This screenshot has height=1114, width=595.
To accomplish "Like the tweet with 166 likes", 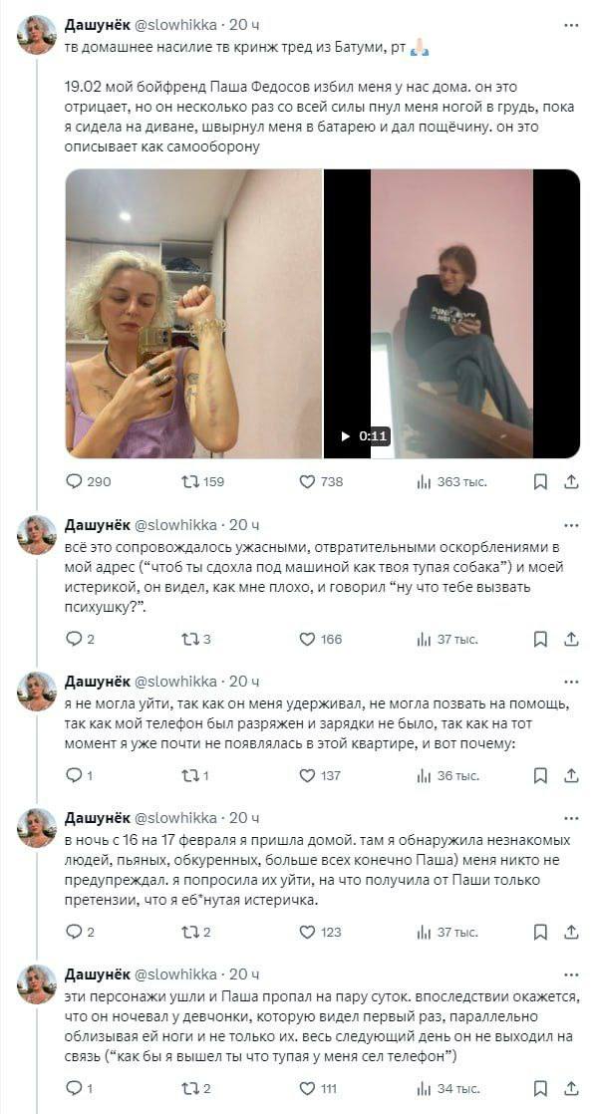I will pyautogui.click(x=321, y=639).
